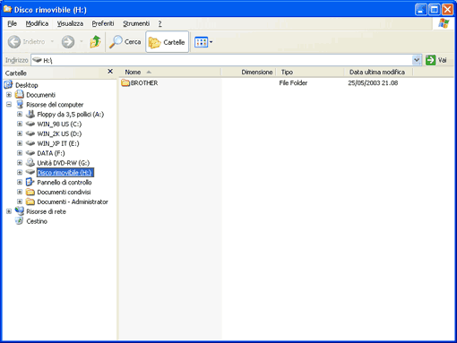Image resolution: width=457 pixels, height=343 pixels.
Task: Open the Strumenti menu
Action: pyautogui.click(x=136, y=23)
